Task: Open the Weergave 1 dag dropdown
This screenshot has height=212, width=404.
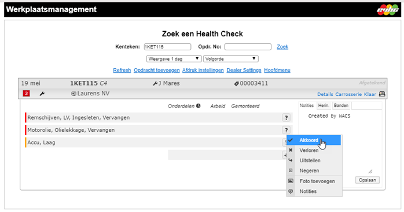Action: pos(174,59)
